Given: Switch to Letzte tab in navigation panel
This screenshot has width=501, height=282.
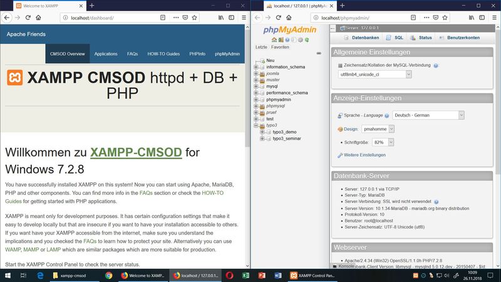Looking at the screenshot, I should click(261, 47).
